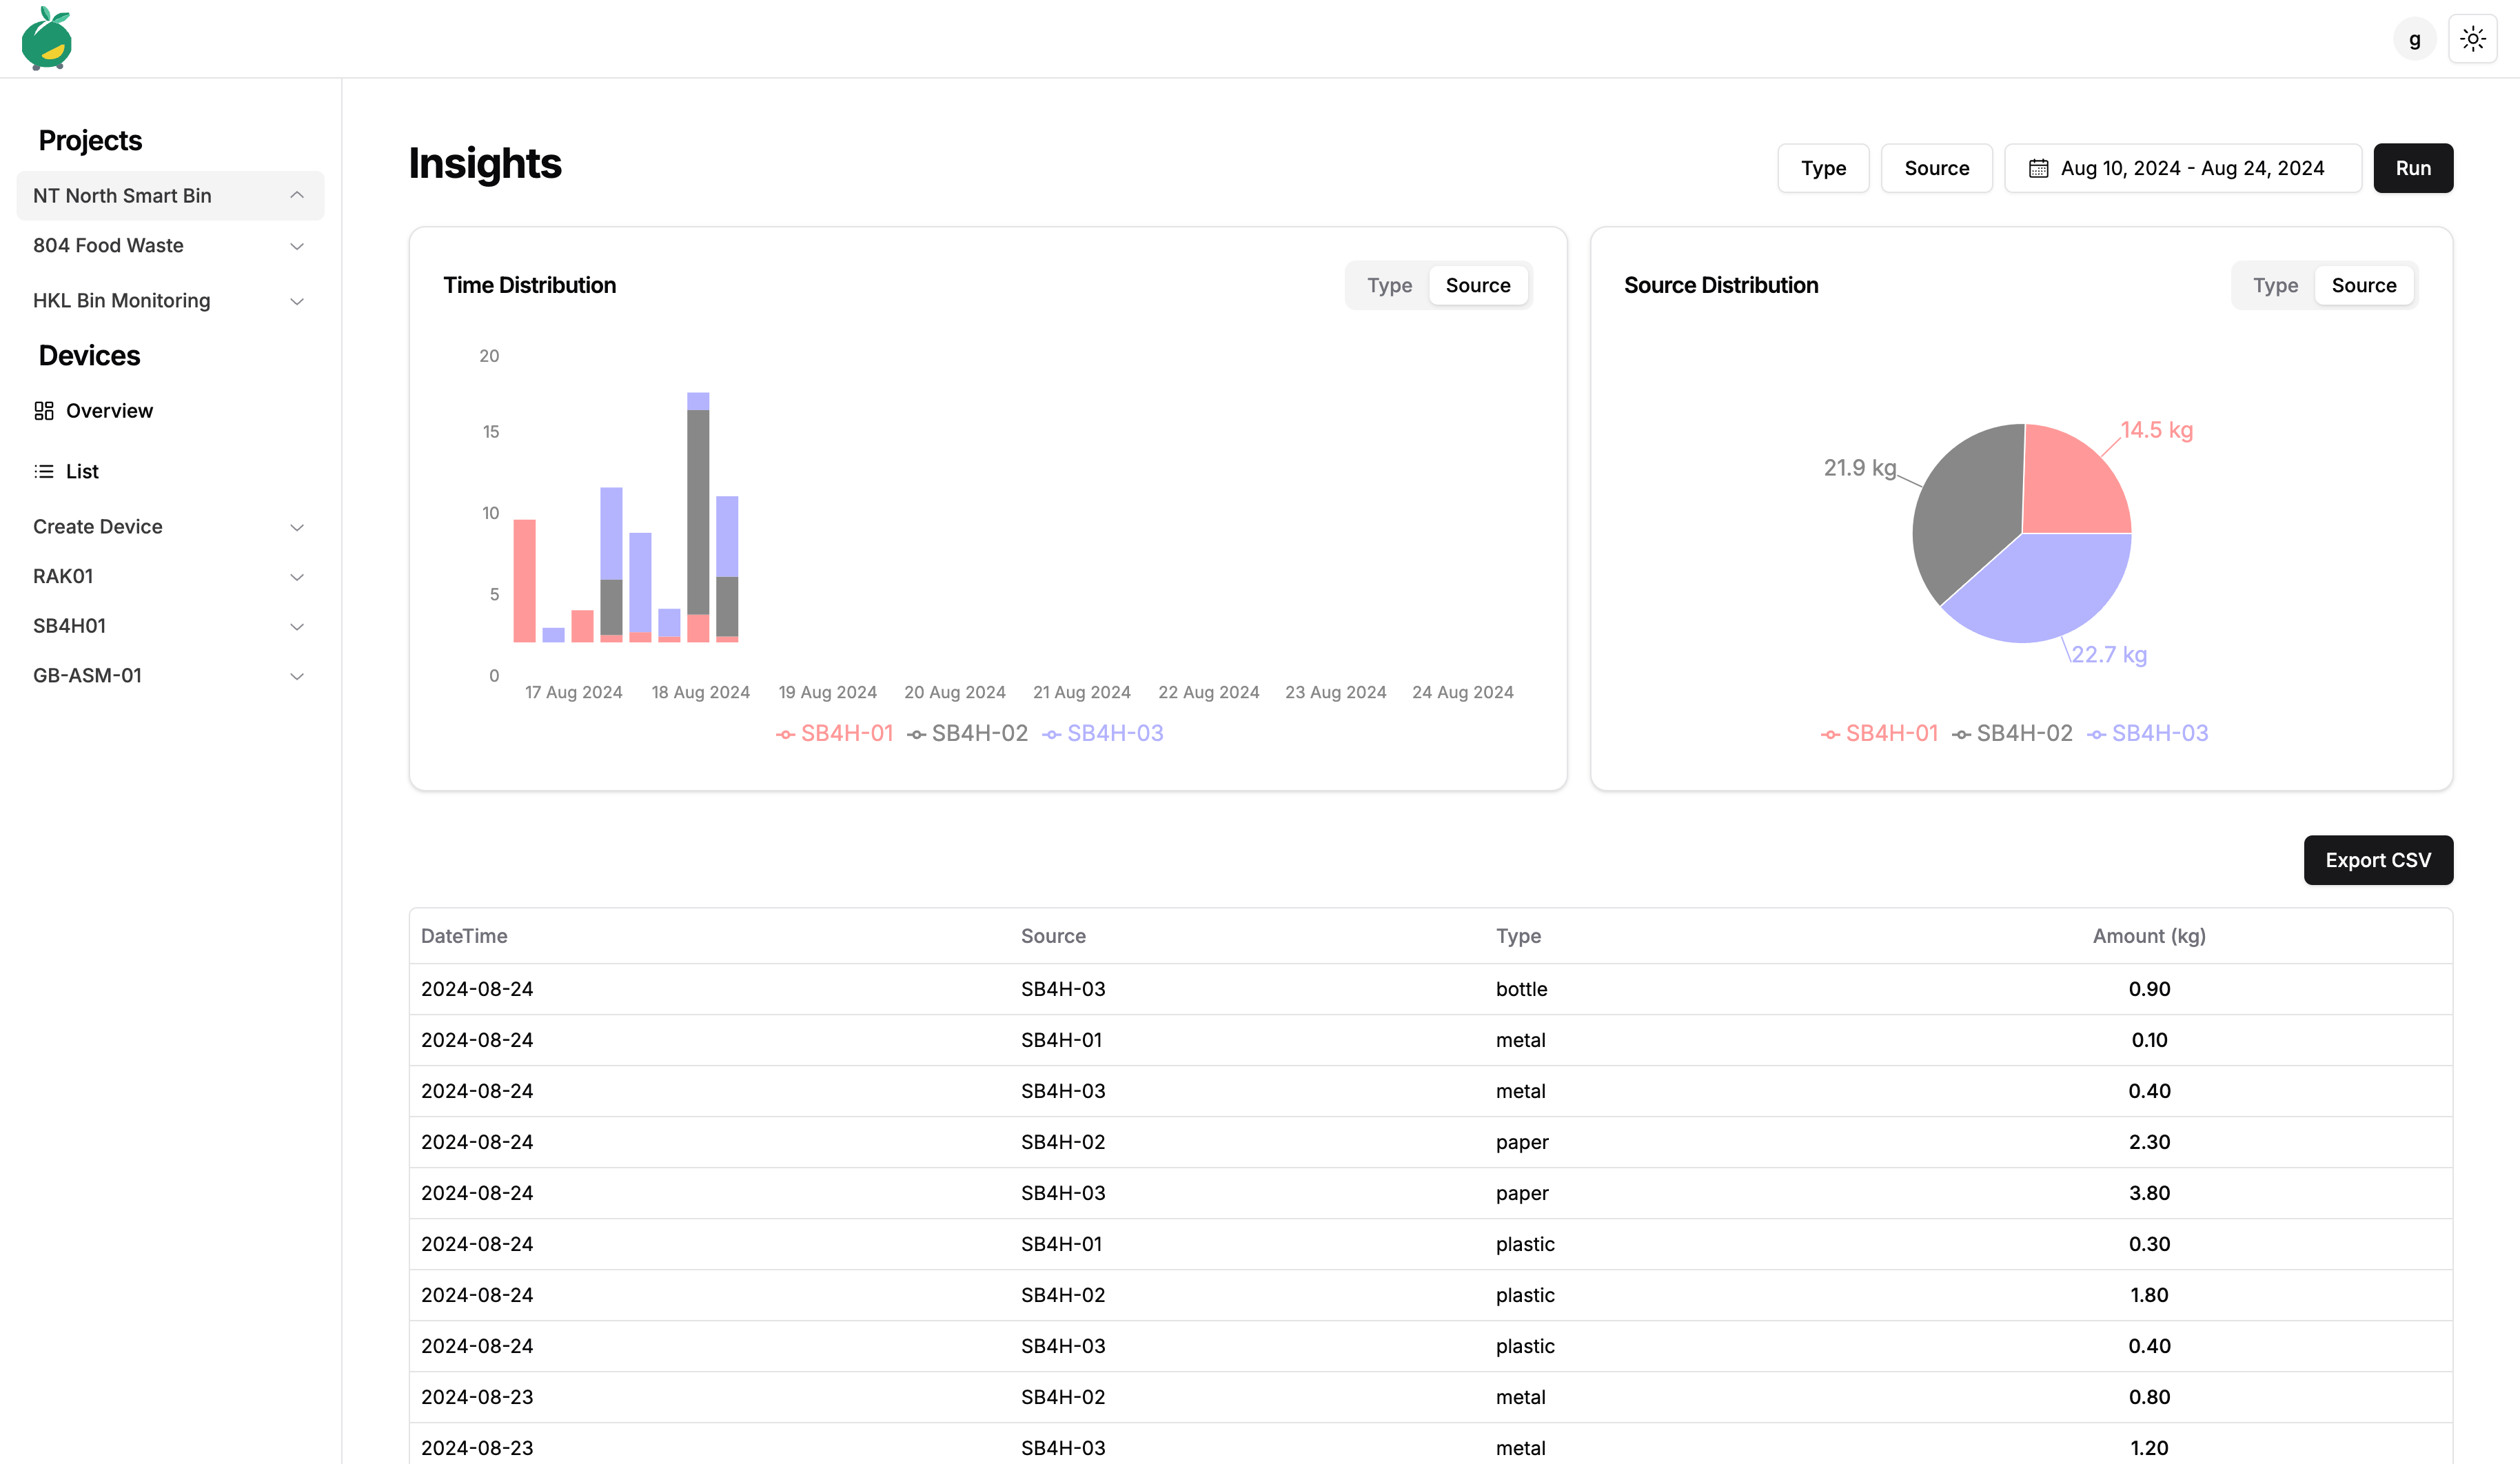Sort by the DateTime column header

464,936
